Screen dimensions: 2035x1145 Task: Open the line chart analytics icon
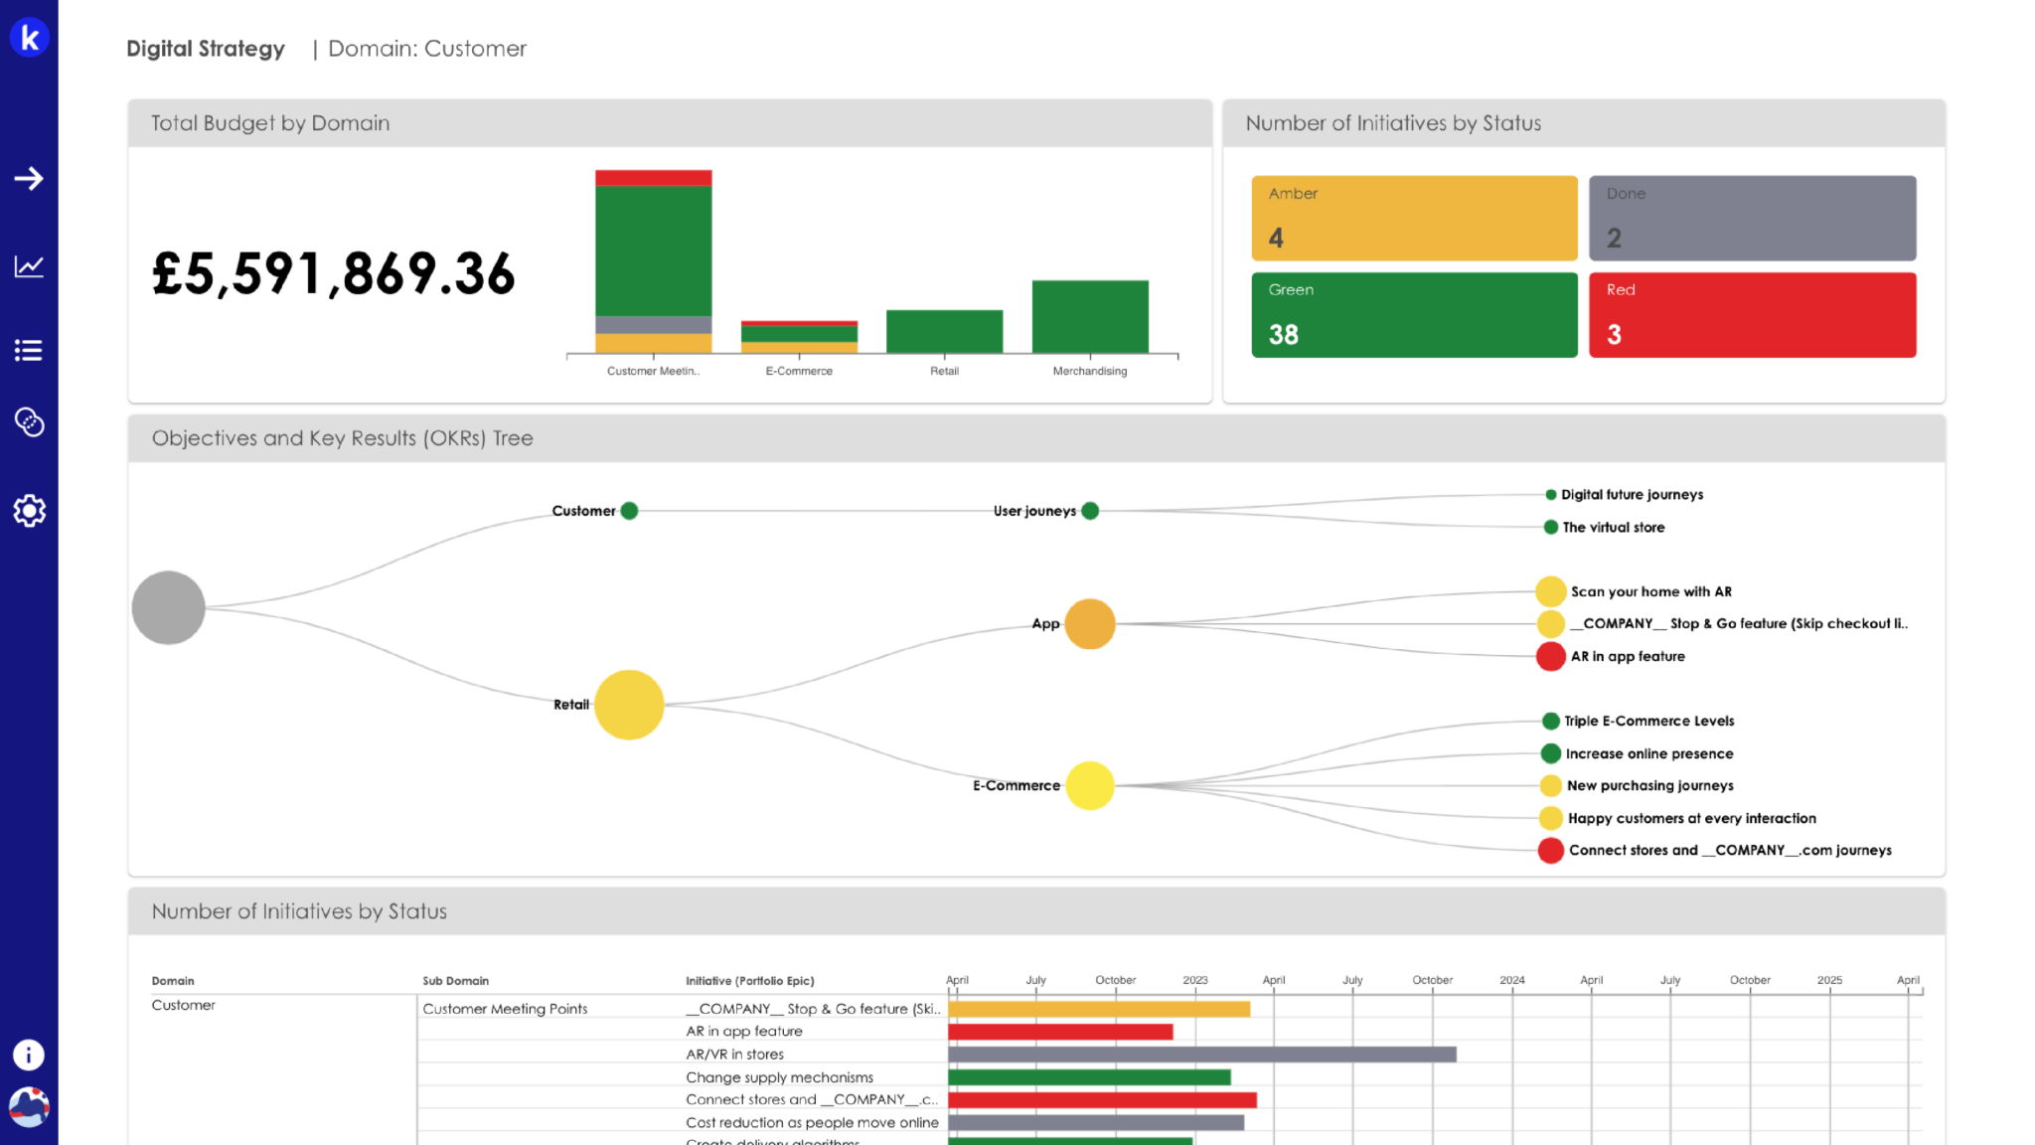tap(29, 265)
